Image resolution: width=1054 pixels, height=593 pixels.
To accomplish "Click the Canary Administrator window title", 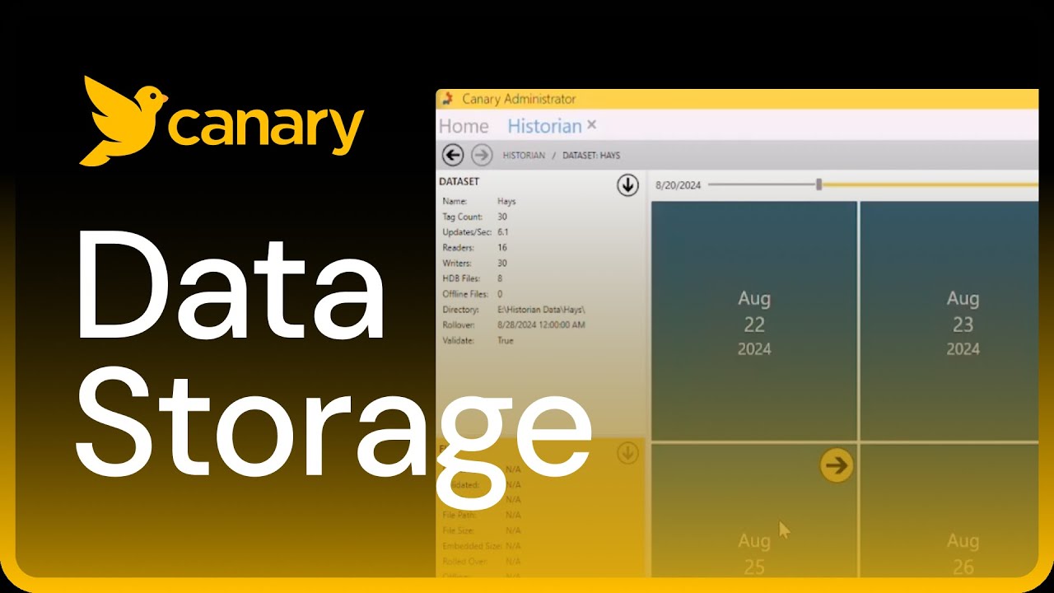I will tap(519, 99).
